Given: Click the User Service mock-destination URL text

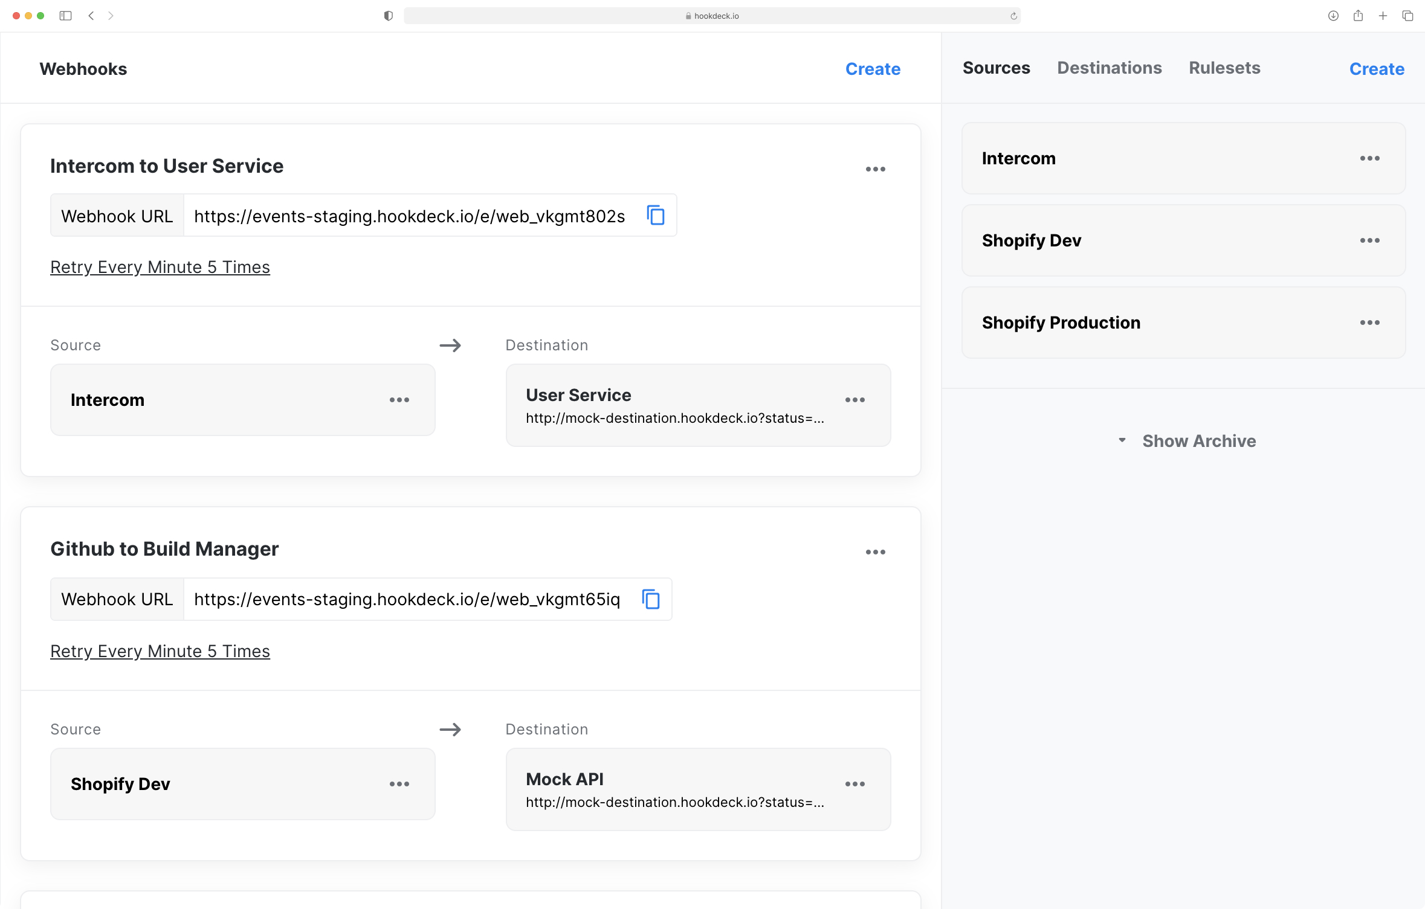Looking at the screenshot, I should tap(675, 418).
